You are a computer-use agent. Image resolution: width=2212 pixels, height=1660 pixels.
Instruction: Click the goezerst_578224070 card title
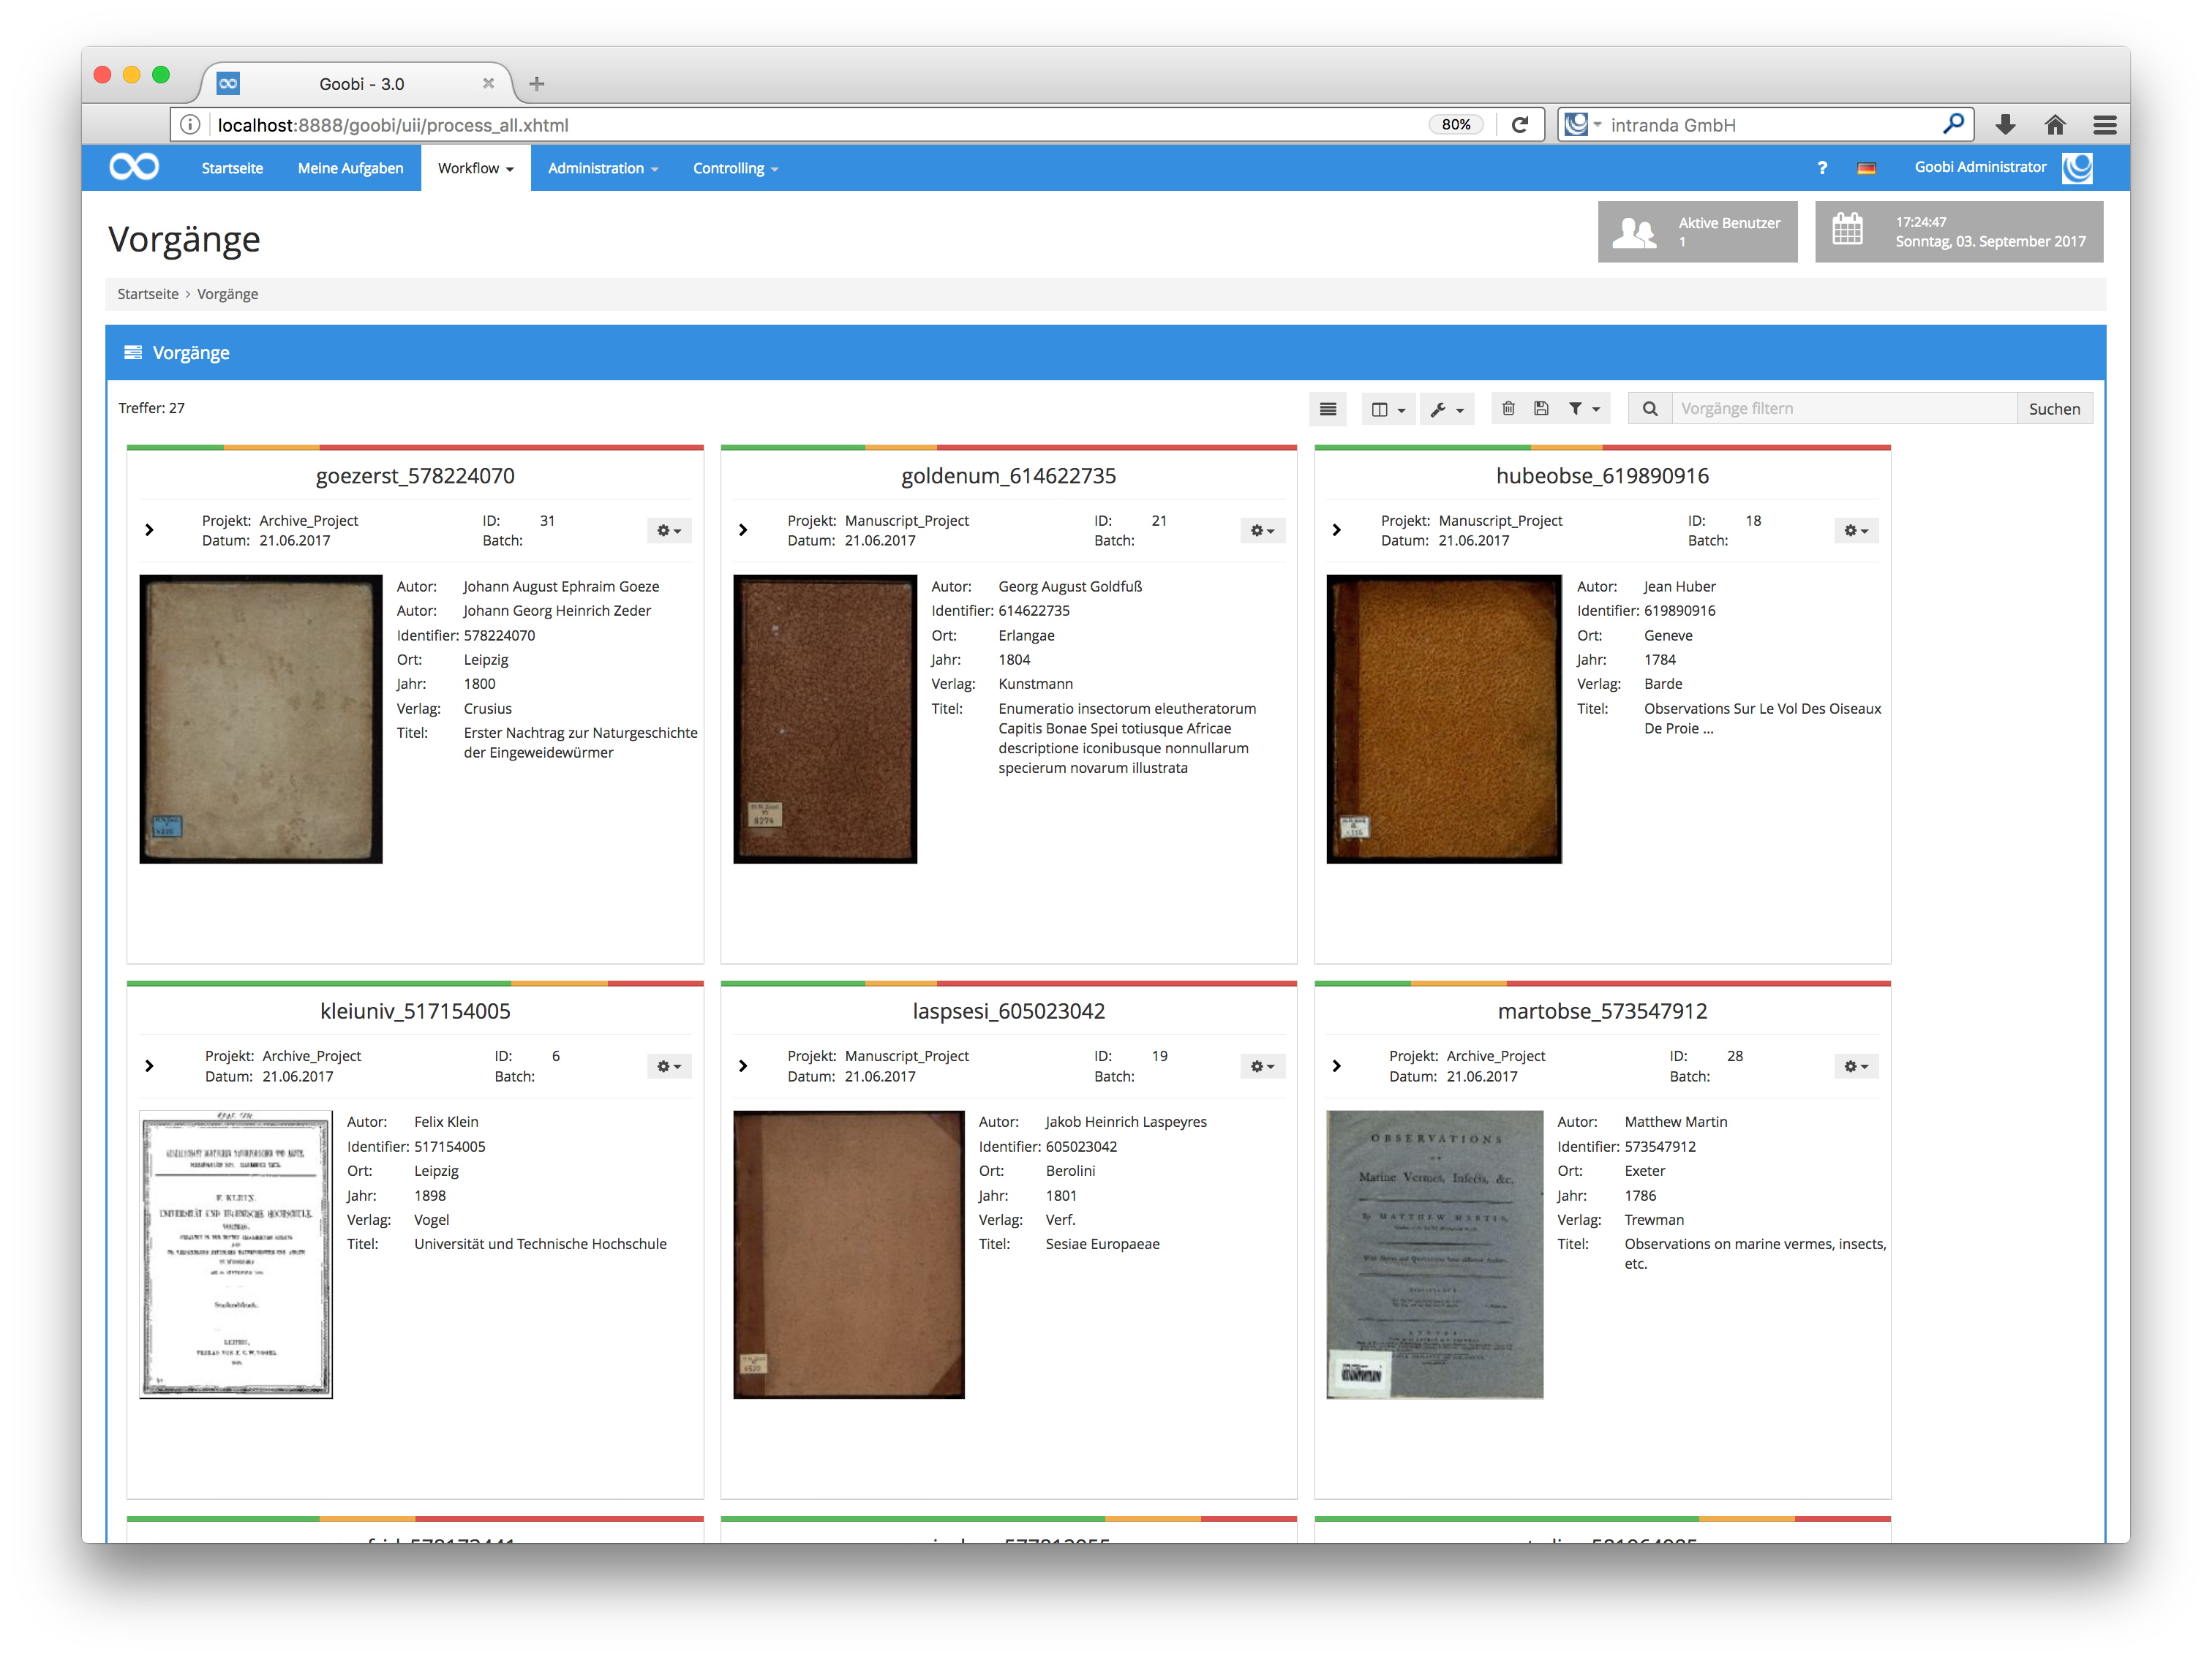(x=415, y=476)
